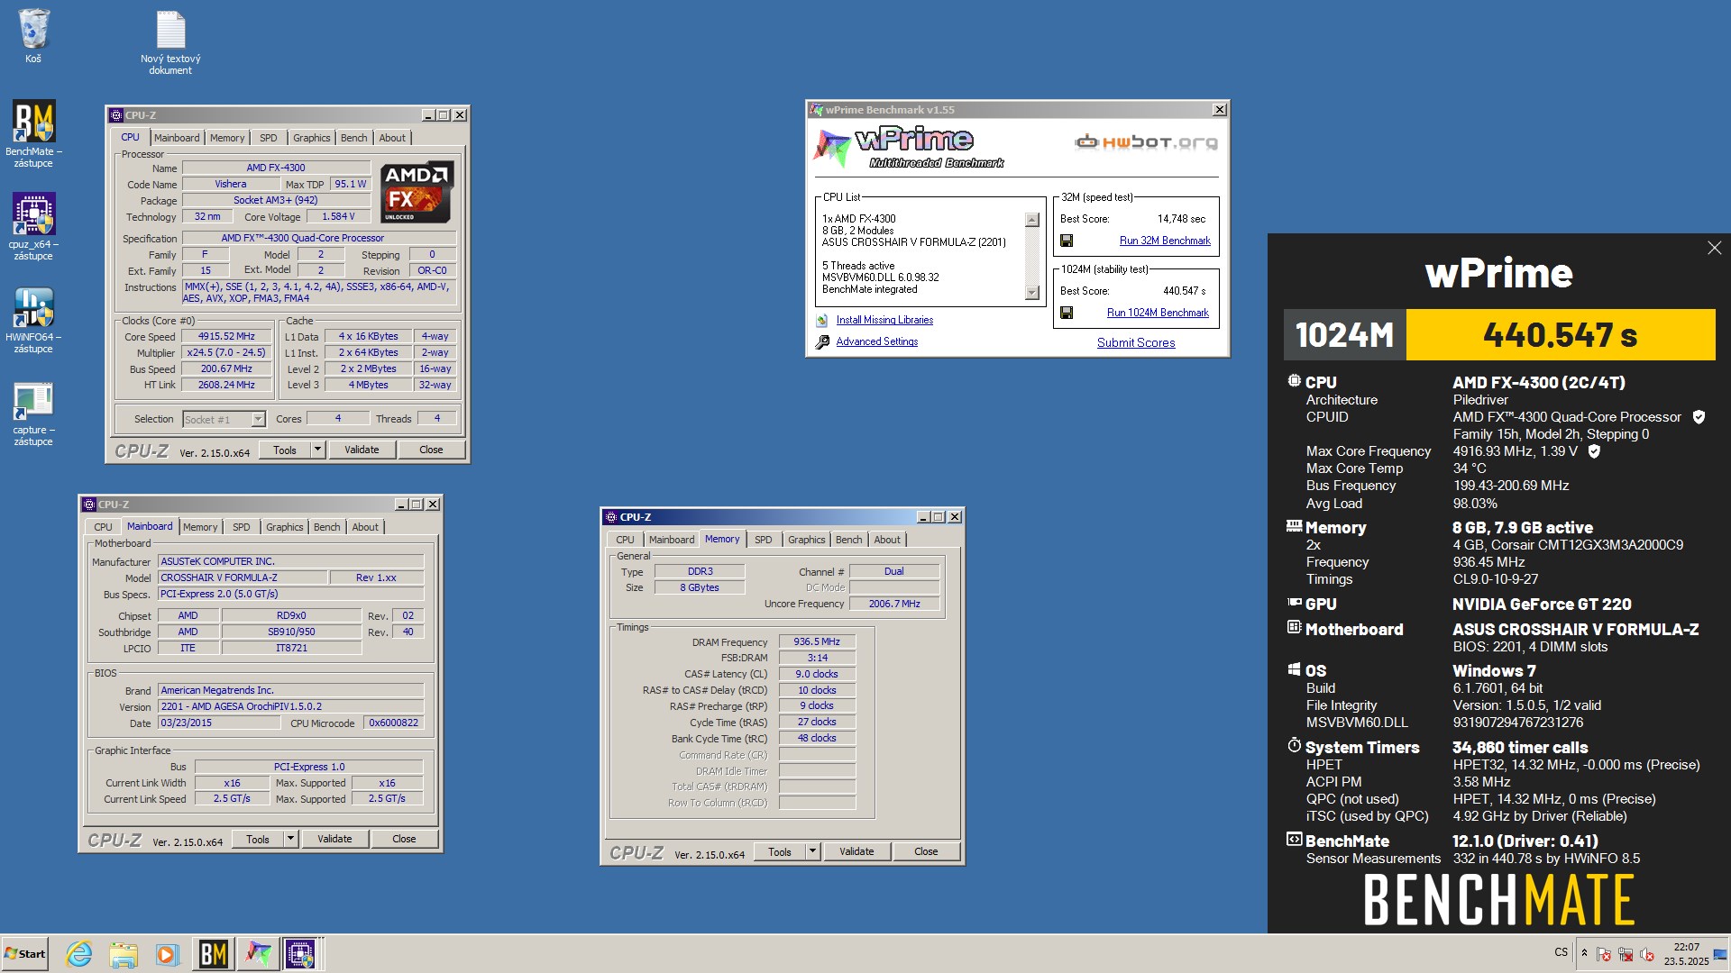
Task: Show hidden tray icons arrow
Action: (x=1584, y=953)
